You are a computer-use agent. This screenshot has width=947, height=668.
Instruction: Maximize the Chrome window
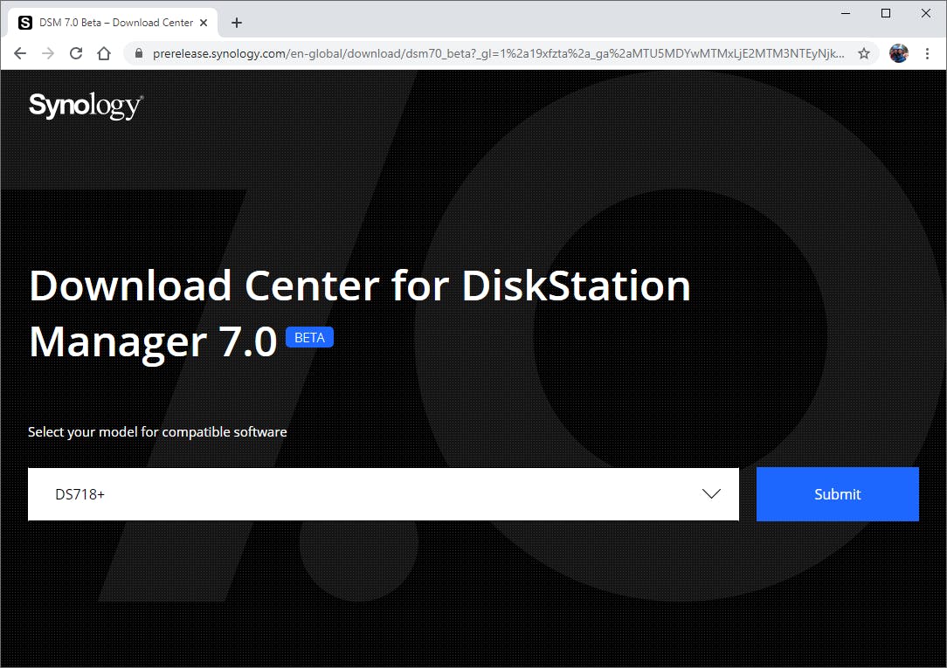tap(886, 13)
